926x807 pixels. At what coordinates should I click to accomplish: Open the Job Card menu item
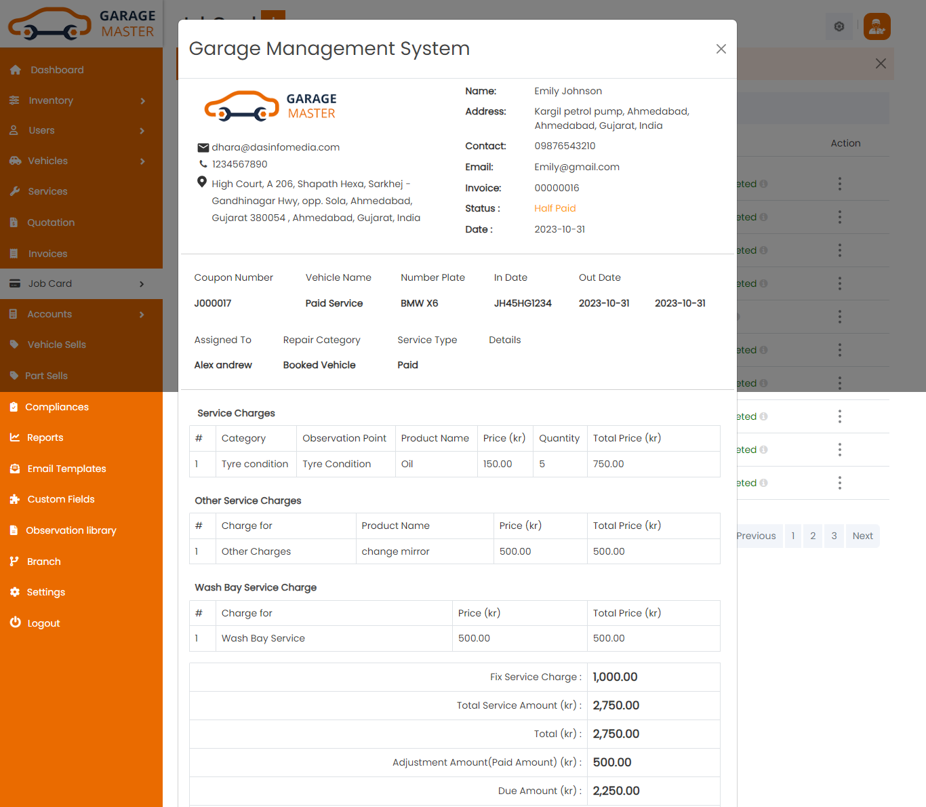click(x=50, y=283)
